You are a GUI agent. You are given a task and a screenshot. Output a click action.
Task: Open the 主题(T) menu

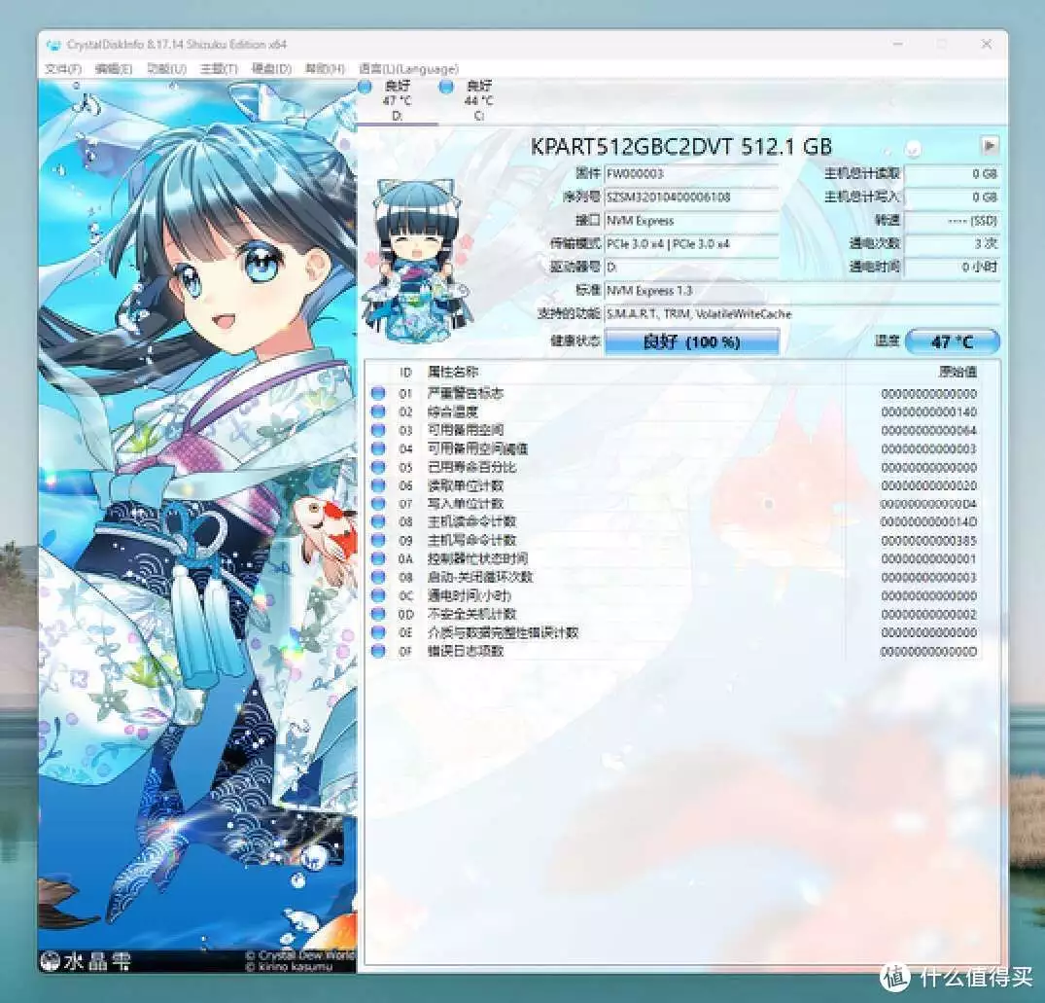(219, 69)
